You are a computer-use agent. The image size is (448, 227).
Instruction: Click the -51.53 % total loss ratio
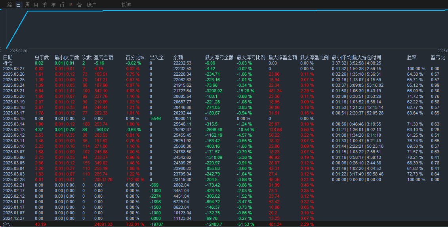[x=246, y=224]
